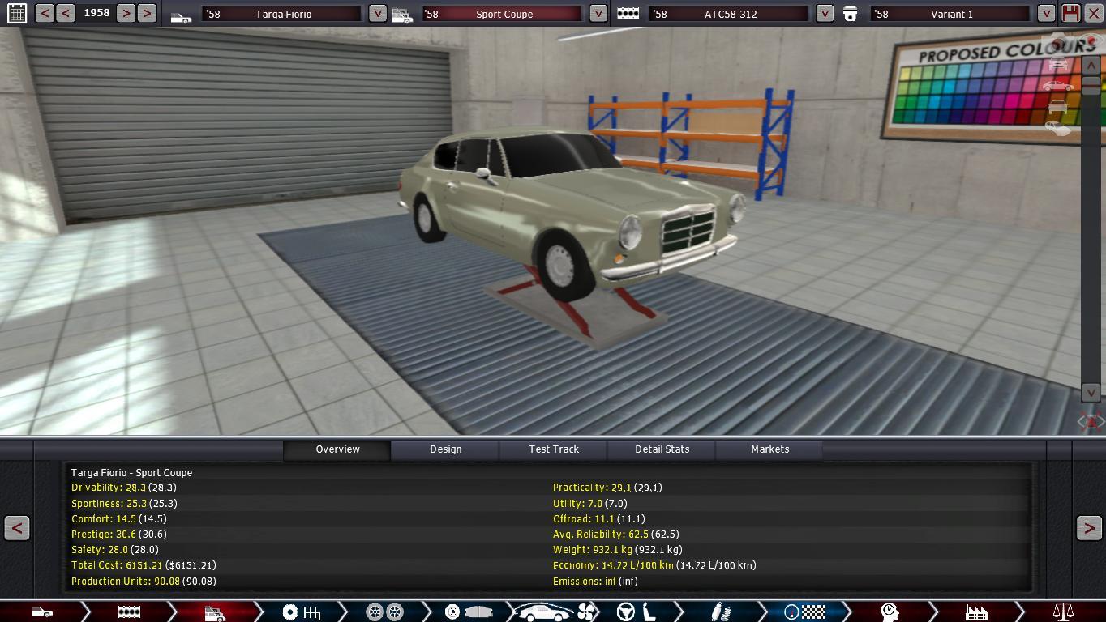Expand the ATC58-312 engine family dropdown
The width and height of the screenshot is (1106, 622).
pyautogui.click(x=824, y=13)
